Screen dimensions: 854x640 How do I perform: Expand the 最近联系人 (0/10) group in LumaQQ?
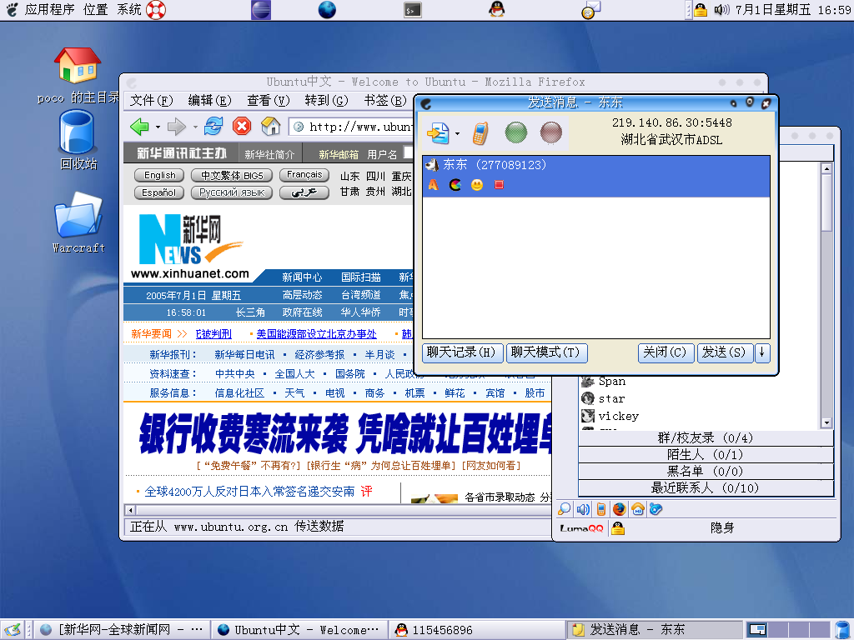[x=706, y=488]
